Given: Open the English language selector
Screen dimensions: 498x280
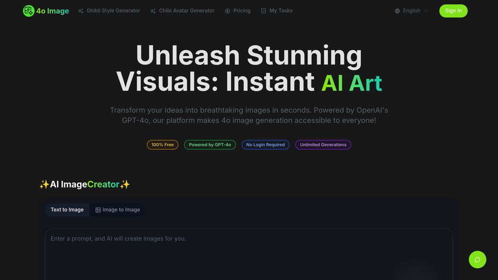Looking at the screenshot, I should tap(411, 11).
